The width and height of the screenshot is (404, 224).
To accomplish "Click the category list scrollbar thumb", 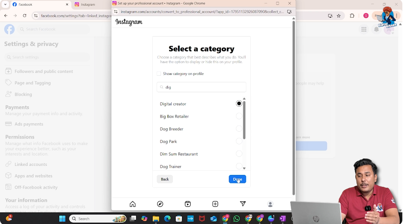I will click(x=244, y=120).
